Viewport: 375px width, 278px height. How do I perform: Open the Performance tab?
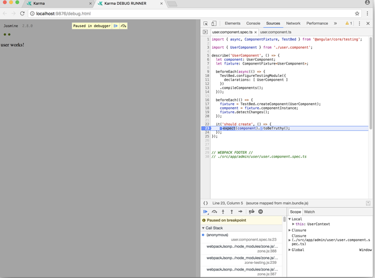(x=317, y=23)
